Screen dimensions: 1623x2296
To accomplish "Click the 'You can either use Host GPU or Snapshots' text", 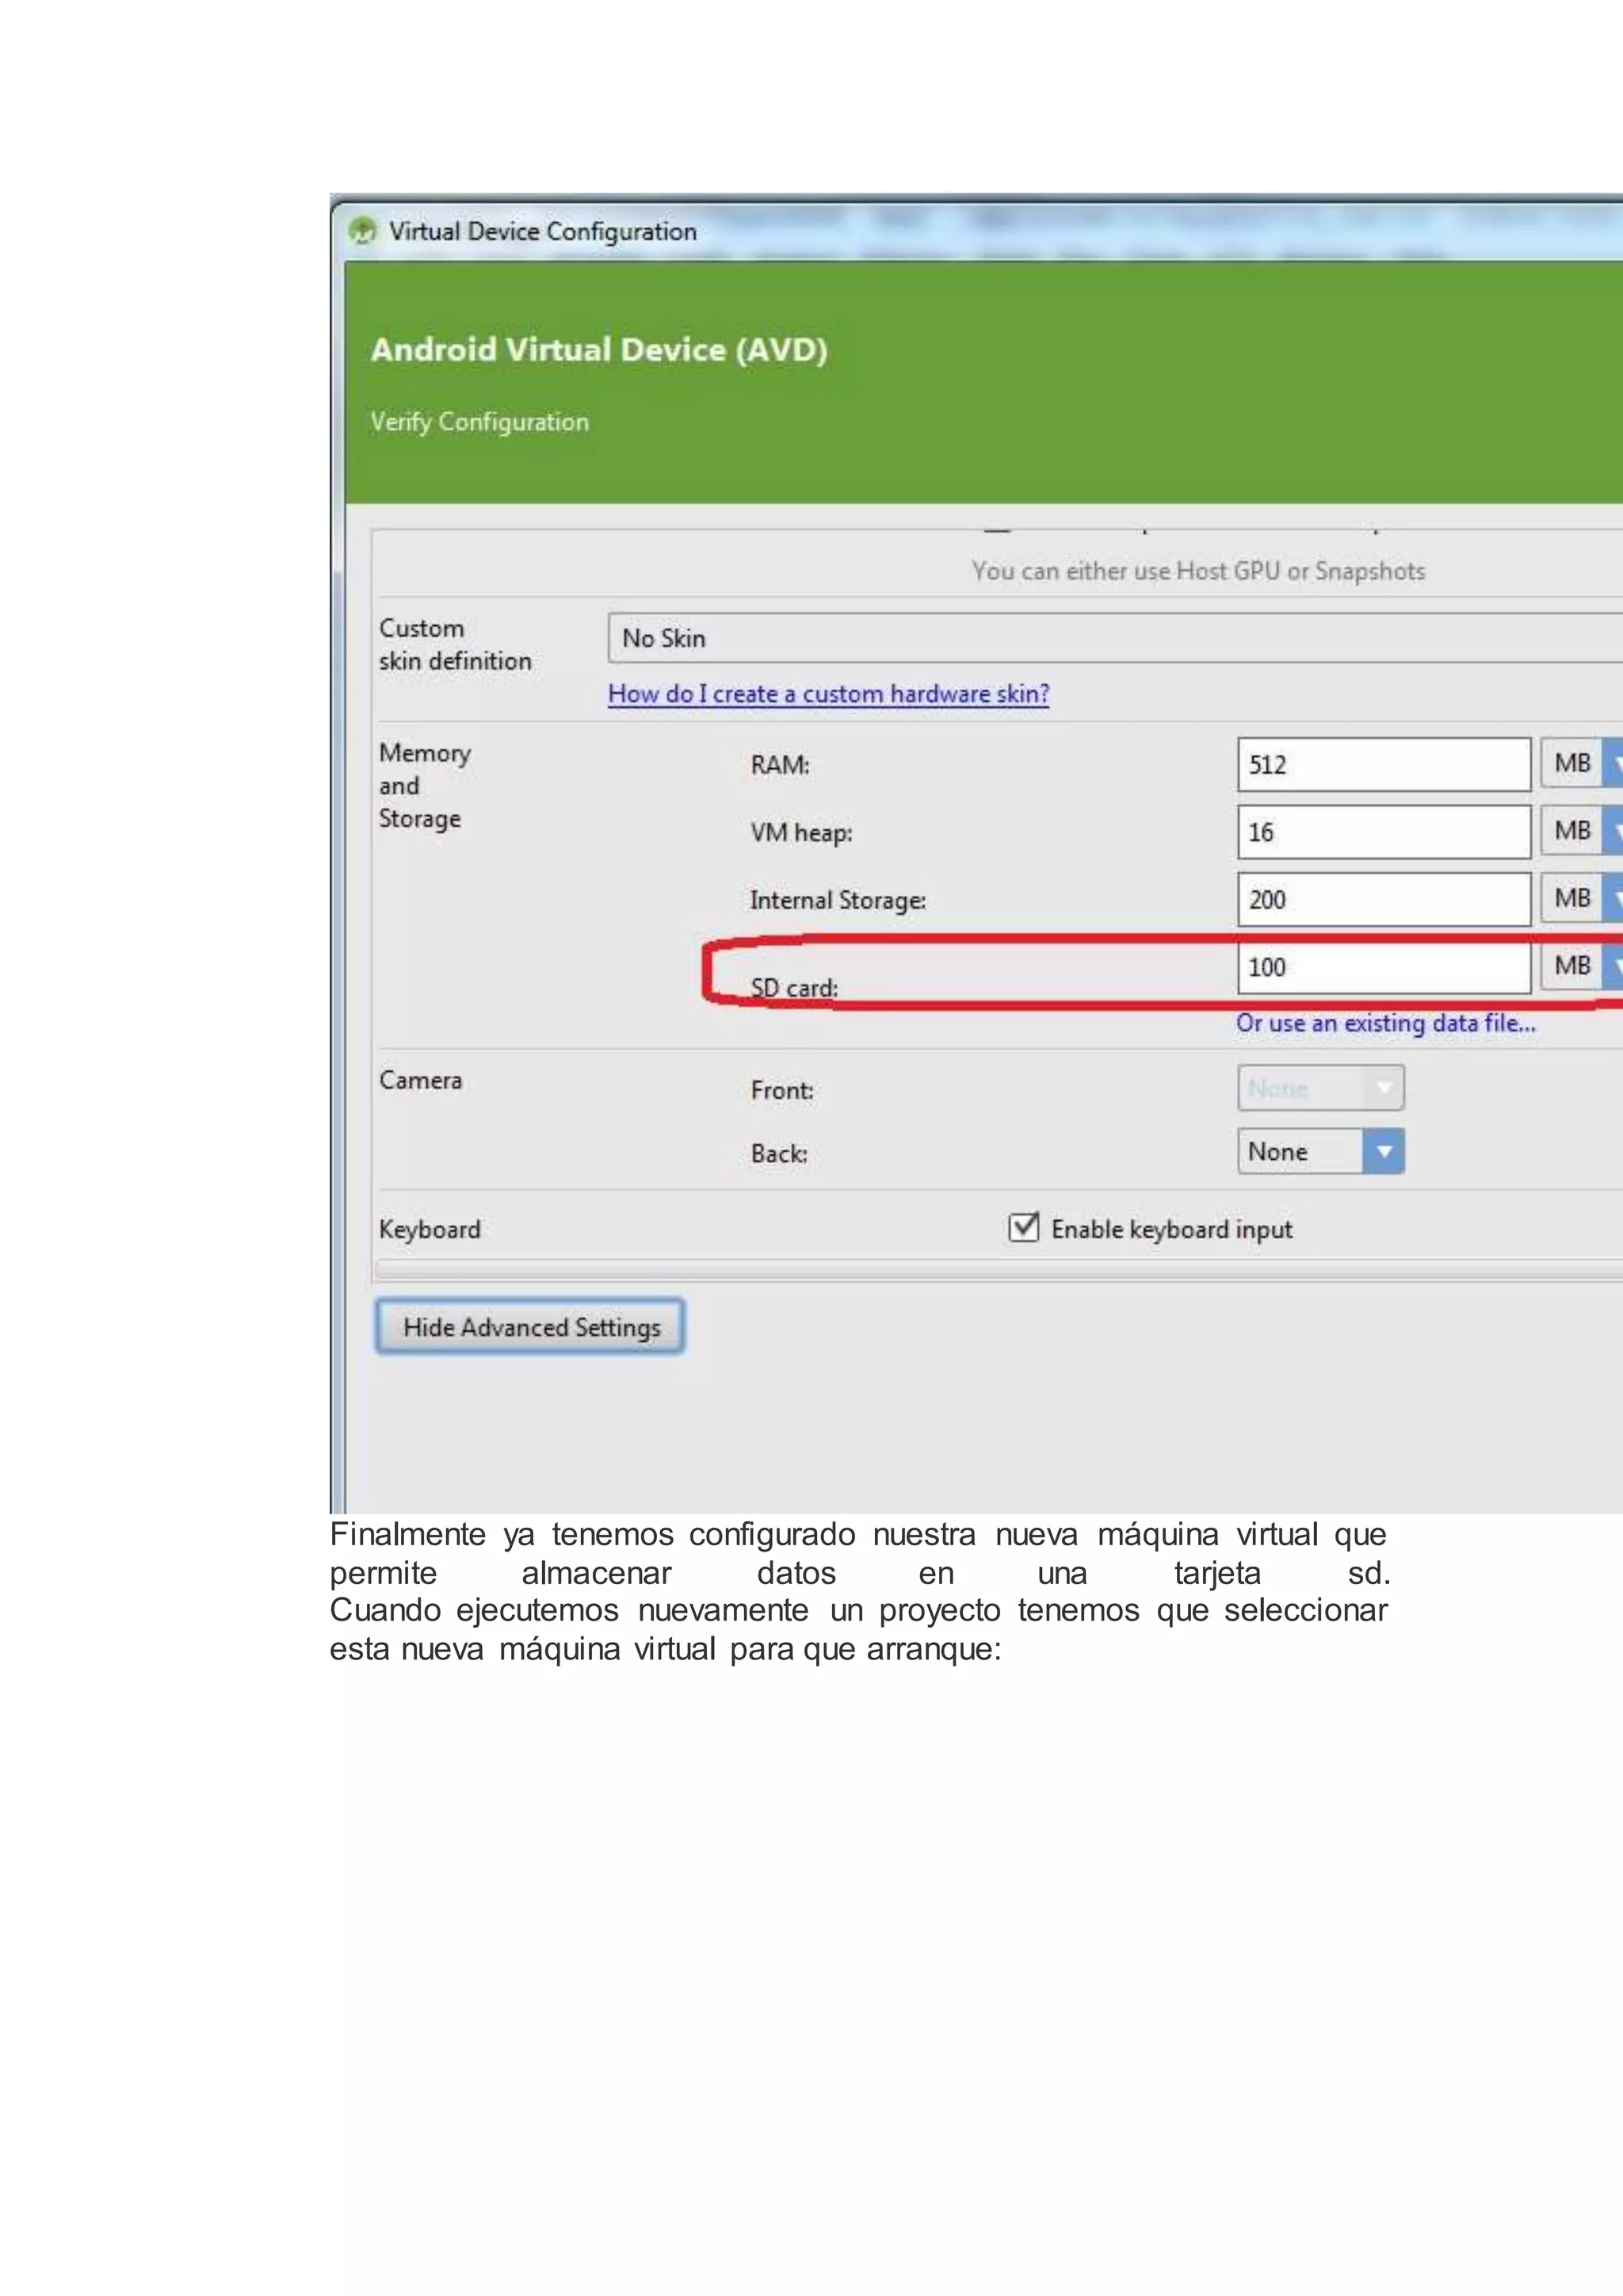I will pos(1198,571).
